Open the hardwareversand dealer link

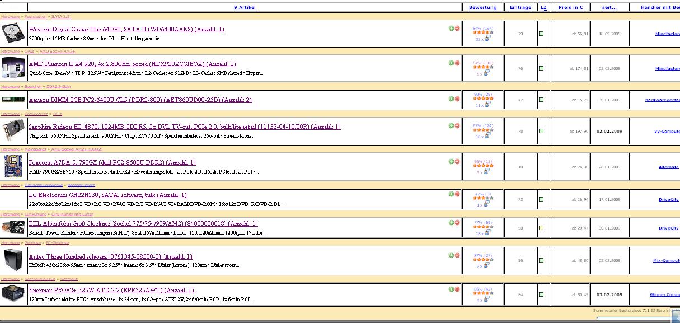(x=662, y=100)
